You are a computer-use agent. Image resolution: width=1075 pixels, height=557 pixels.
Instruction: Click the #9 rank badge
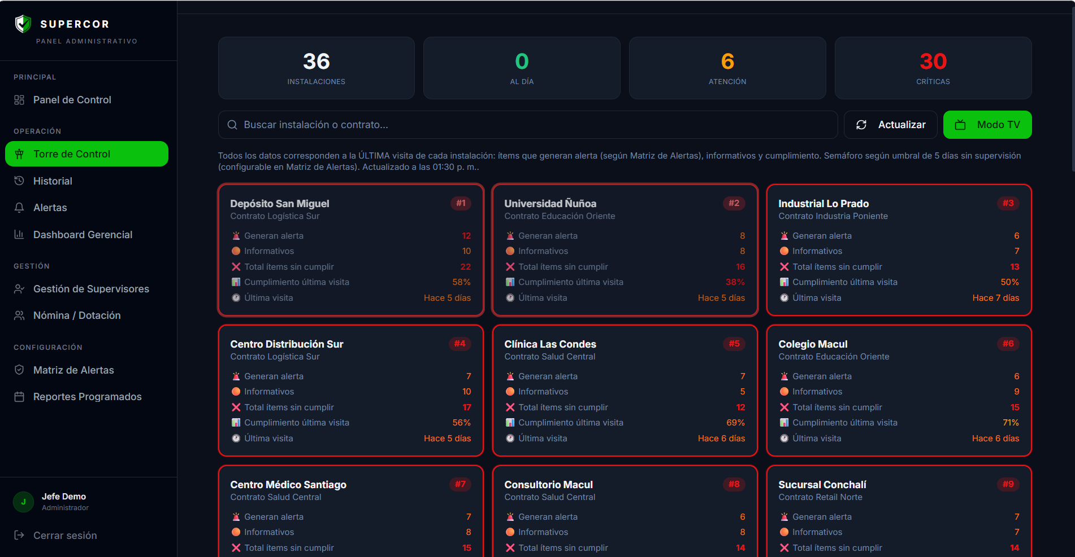1008,484
